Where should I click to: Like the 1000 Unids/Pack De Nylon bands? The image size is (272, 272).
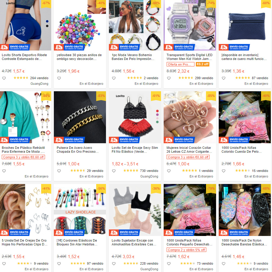[224, 264]
